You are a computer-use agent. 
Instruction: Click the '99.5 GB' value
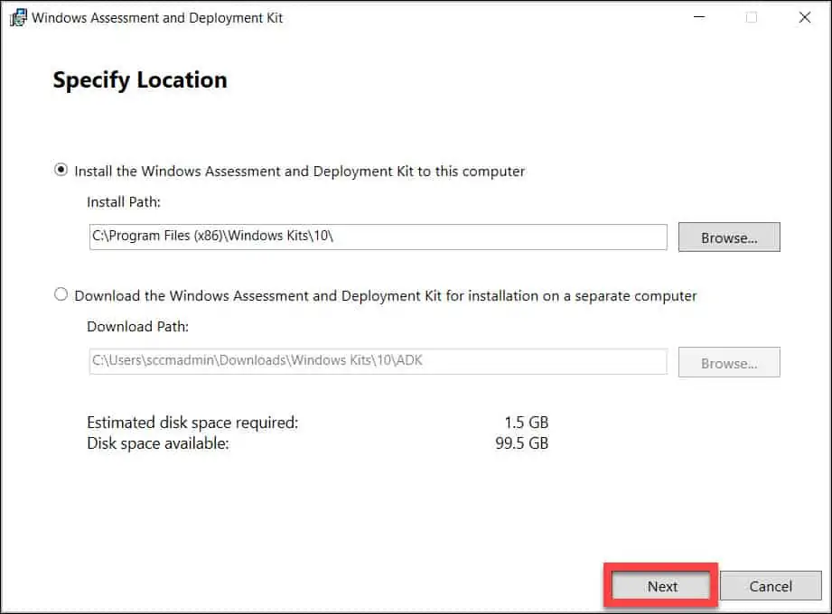521,443
